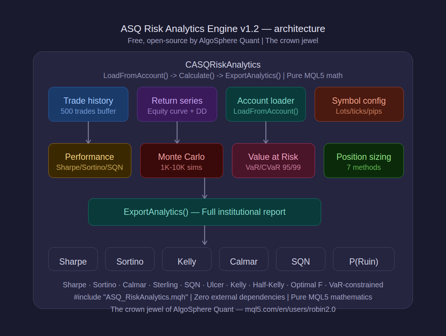This screenshot has height=336, width=446.
Task: Expand the CASQRiskAnalytics container panel
Action: (223, 64)
